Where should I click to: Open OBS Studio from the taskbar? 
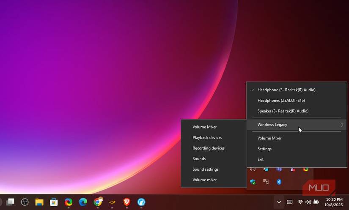[25, 202]
